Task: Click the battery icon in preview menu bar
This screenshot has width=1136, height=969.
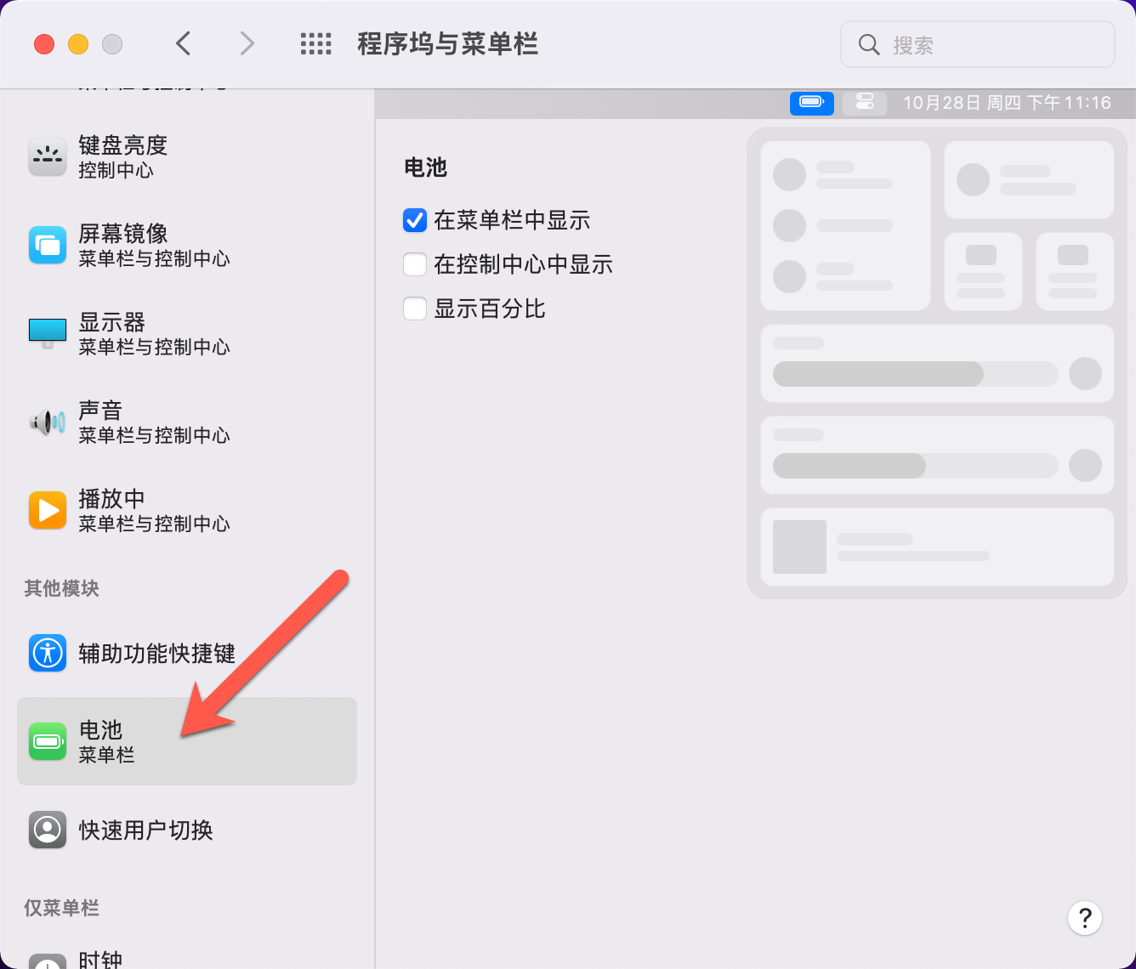Action: (x=812, y=103)
